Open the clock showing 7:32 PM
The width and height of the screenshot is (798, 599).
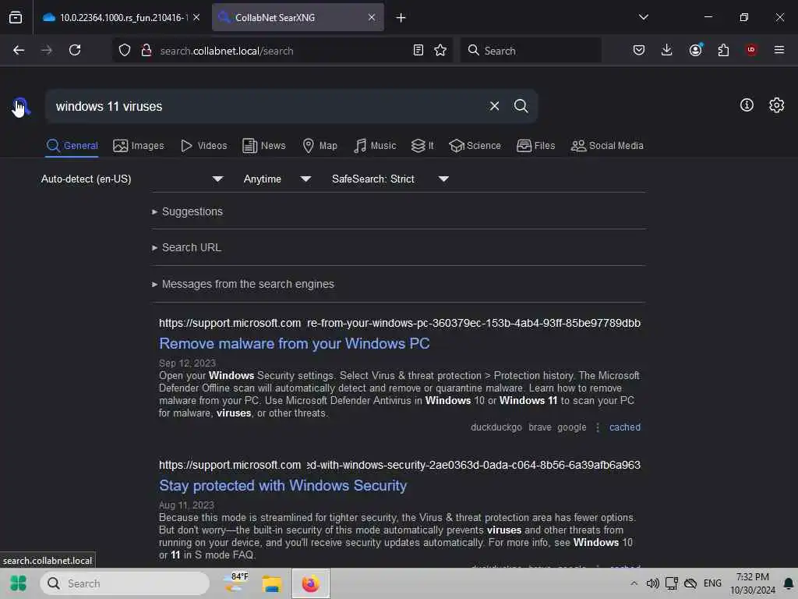tap(753, 583)
